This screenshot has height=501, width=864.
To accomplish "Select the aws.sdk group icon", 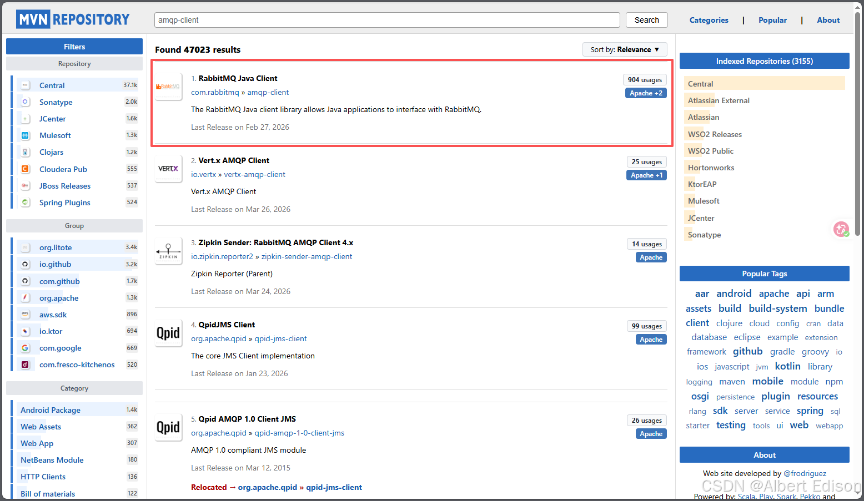I will point(26,315).
